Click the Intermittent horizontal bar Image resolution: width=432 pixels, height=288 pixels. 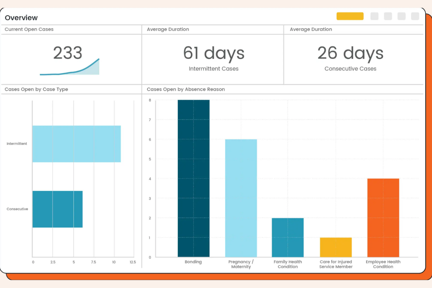pyautogui.click(x=76, y=144)
